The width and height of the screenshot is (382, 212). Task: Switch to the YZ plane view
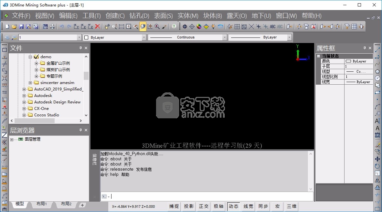click(90, 26)
